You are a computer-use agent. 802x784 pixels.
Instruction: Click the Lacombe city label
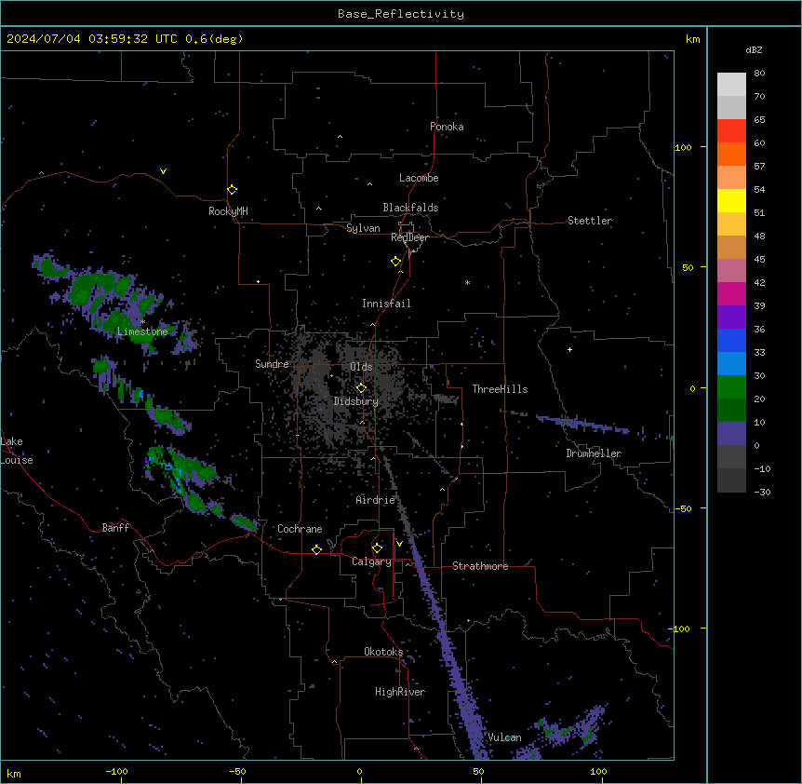(x=419, y=178)
